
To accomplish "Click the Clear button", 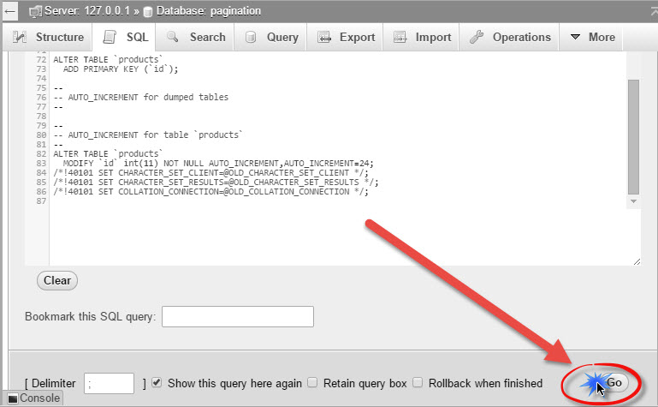I will coord(57,280).
